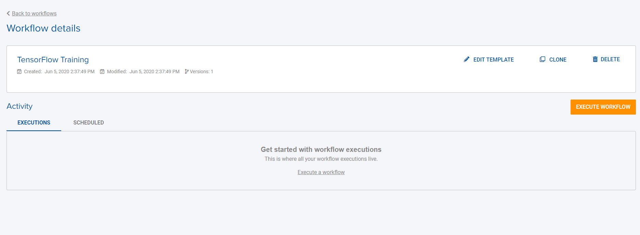Select the Edit Template pencil icon
This screenshot has height=235, width=640.
click(x=466, y=59)
